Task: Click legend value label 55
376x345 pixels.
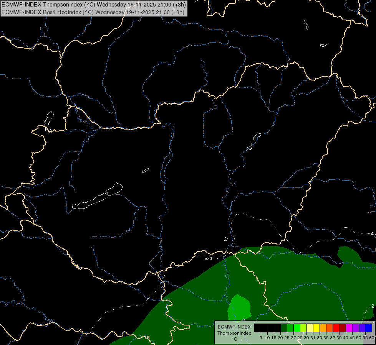Action: click(x=365, y=338)
